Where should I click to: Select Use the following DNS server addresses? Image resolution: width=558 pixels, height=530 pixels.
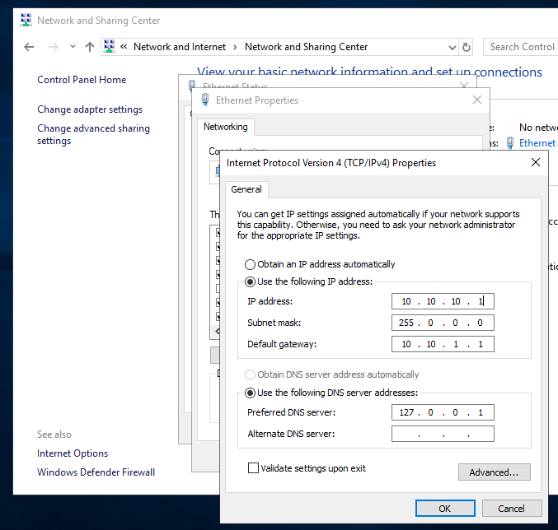pyautogui.click(x=331, y=393)
